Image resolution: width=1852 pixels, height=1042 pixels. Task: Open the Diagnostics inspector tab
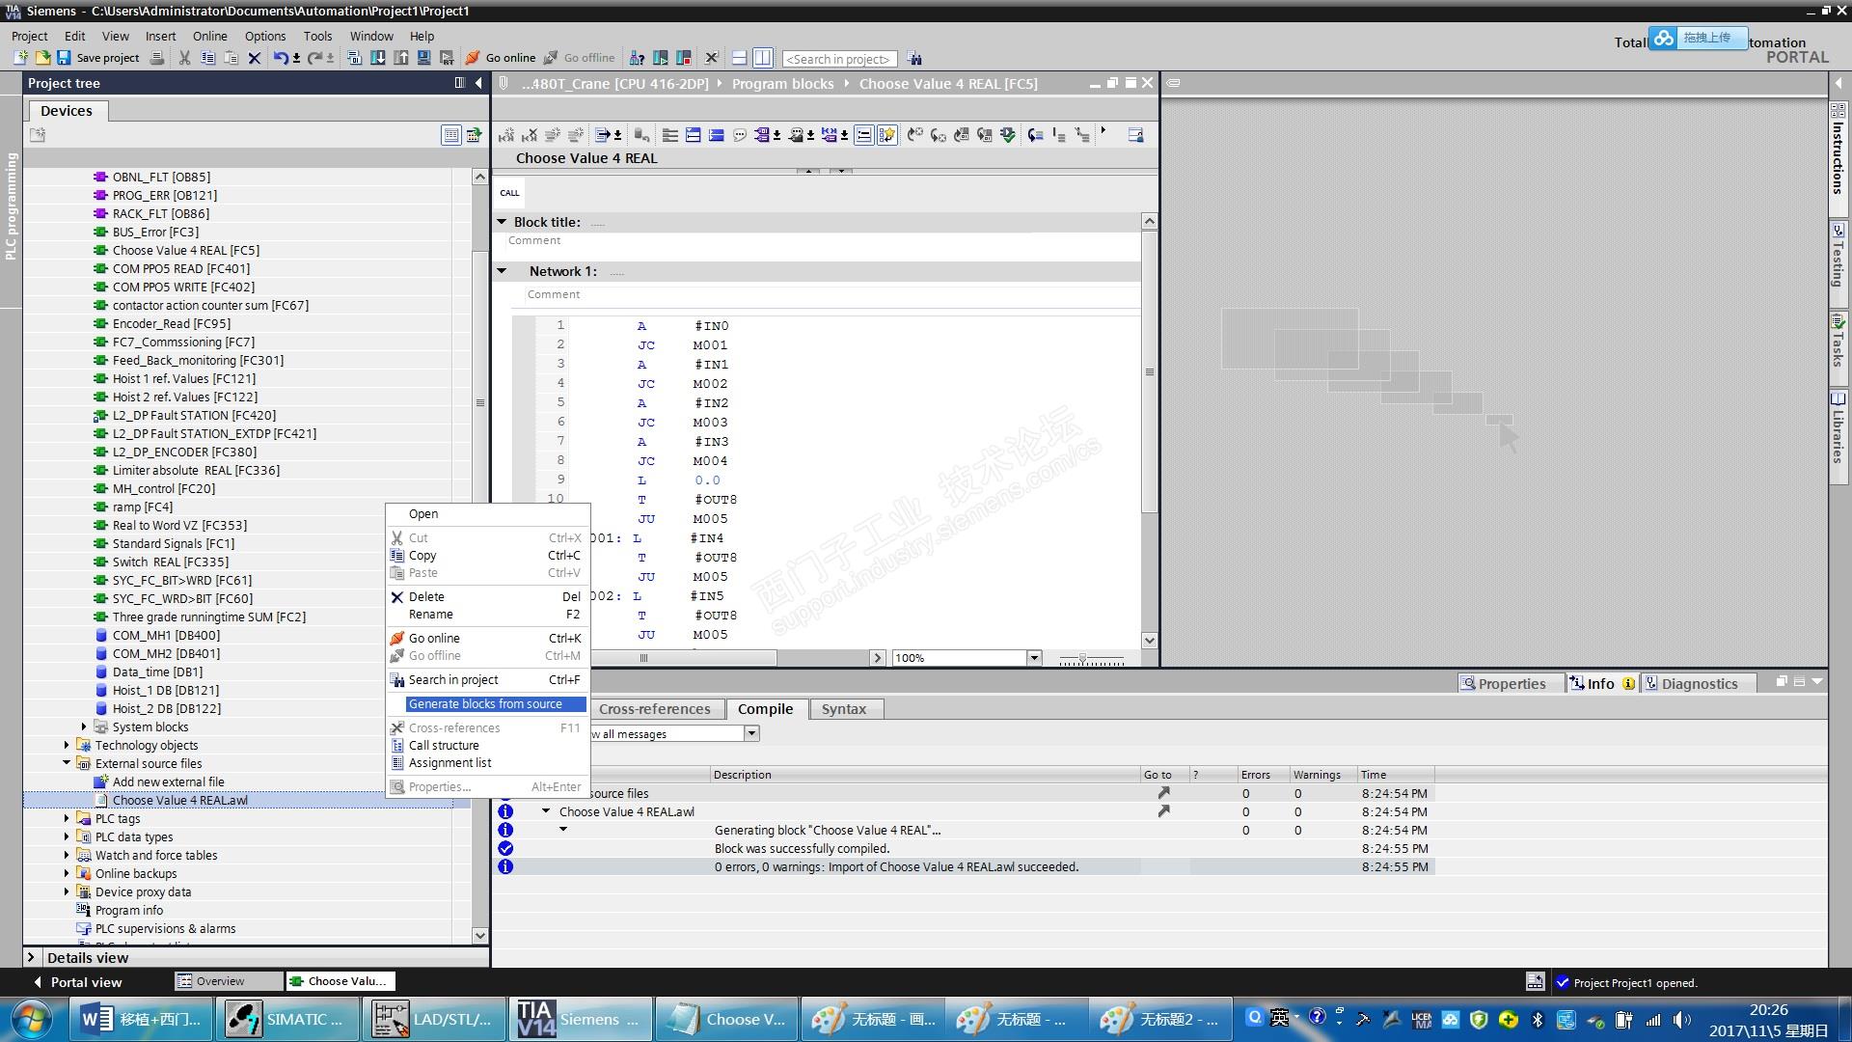coord(1698,683)
